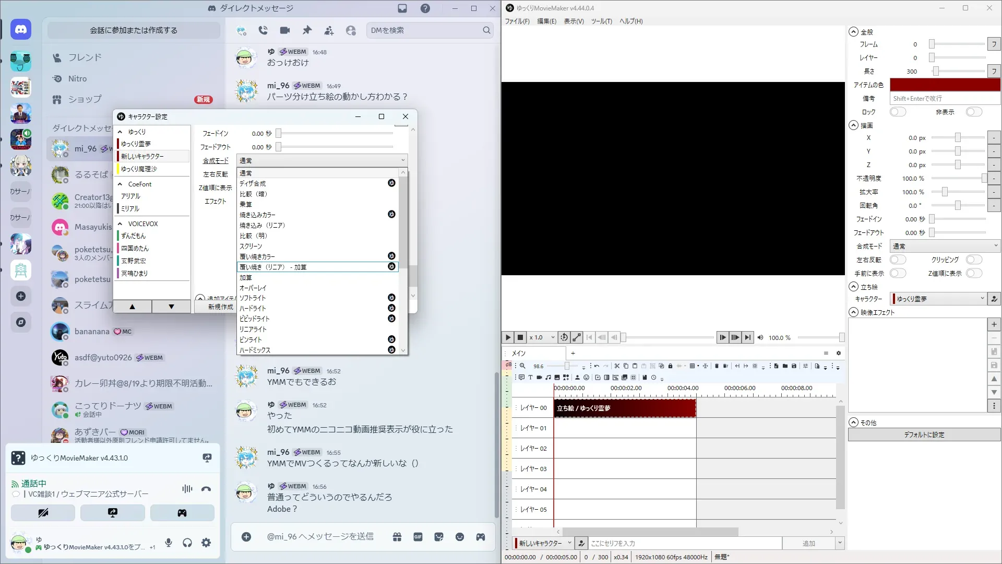Screen dimensions: 1002x564
Task: Toggle the 非表示 switch
Action: click(x=973, y=112)
